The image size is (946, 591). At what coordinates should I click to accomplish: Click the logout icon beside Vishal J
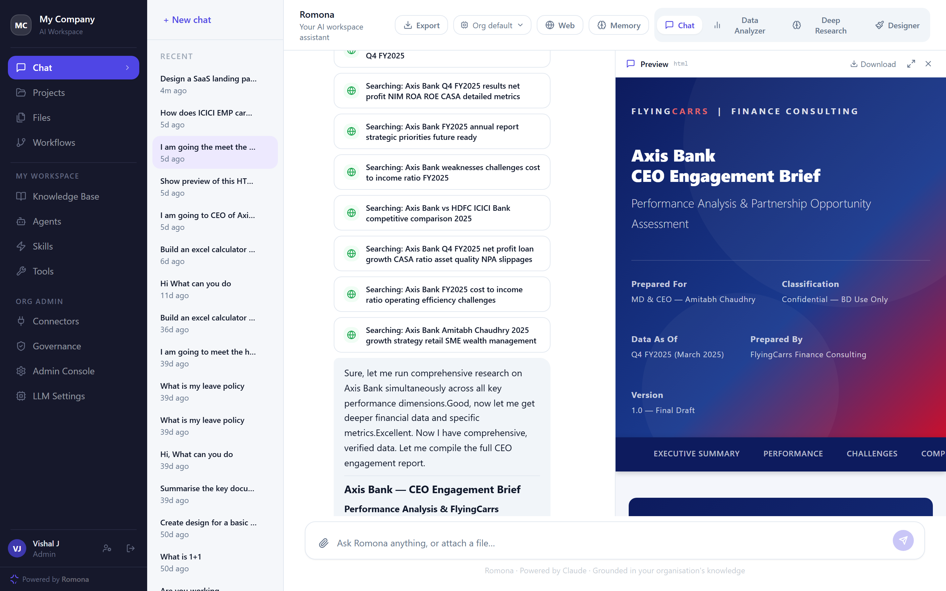130,548
